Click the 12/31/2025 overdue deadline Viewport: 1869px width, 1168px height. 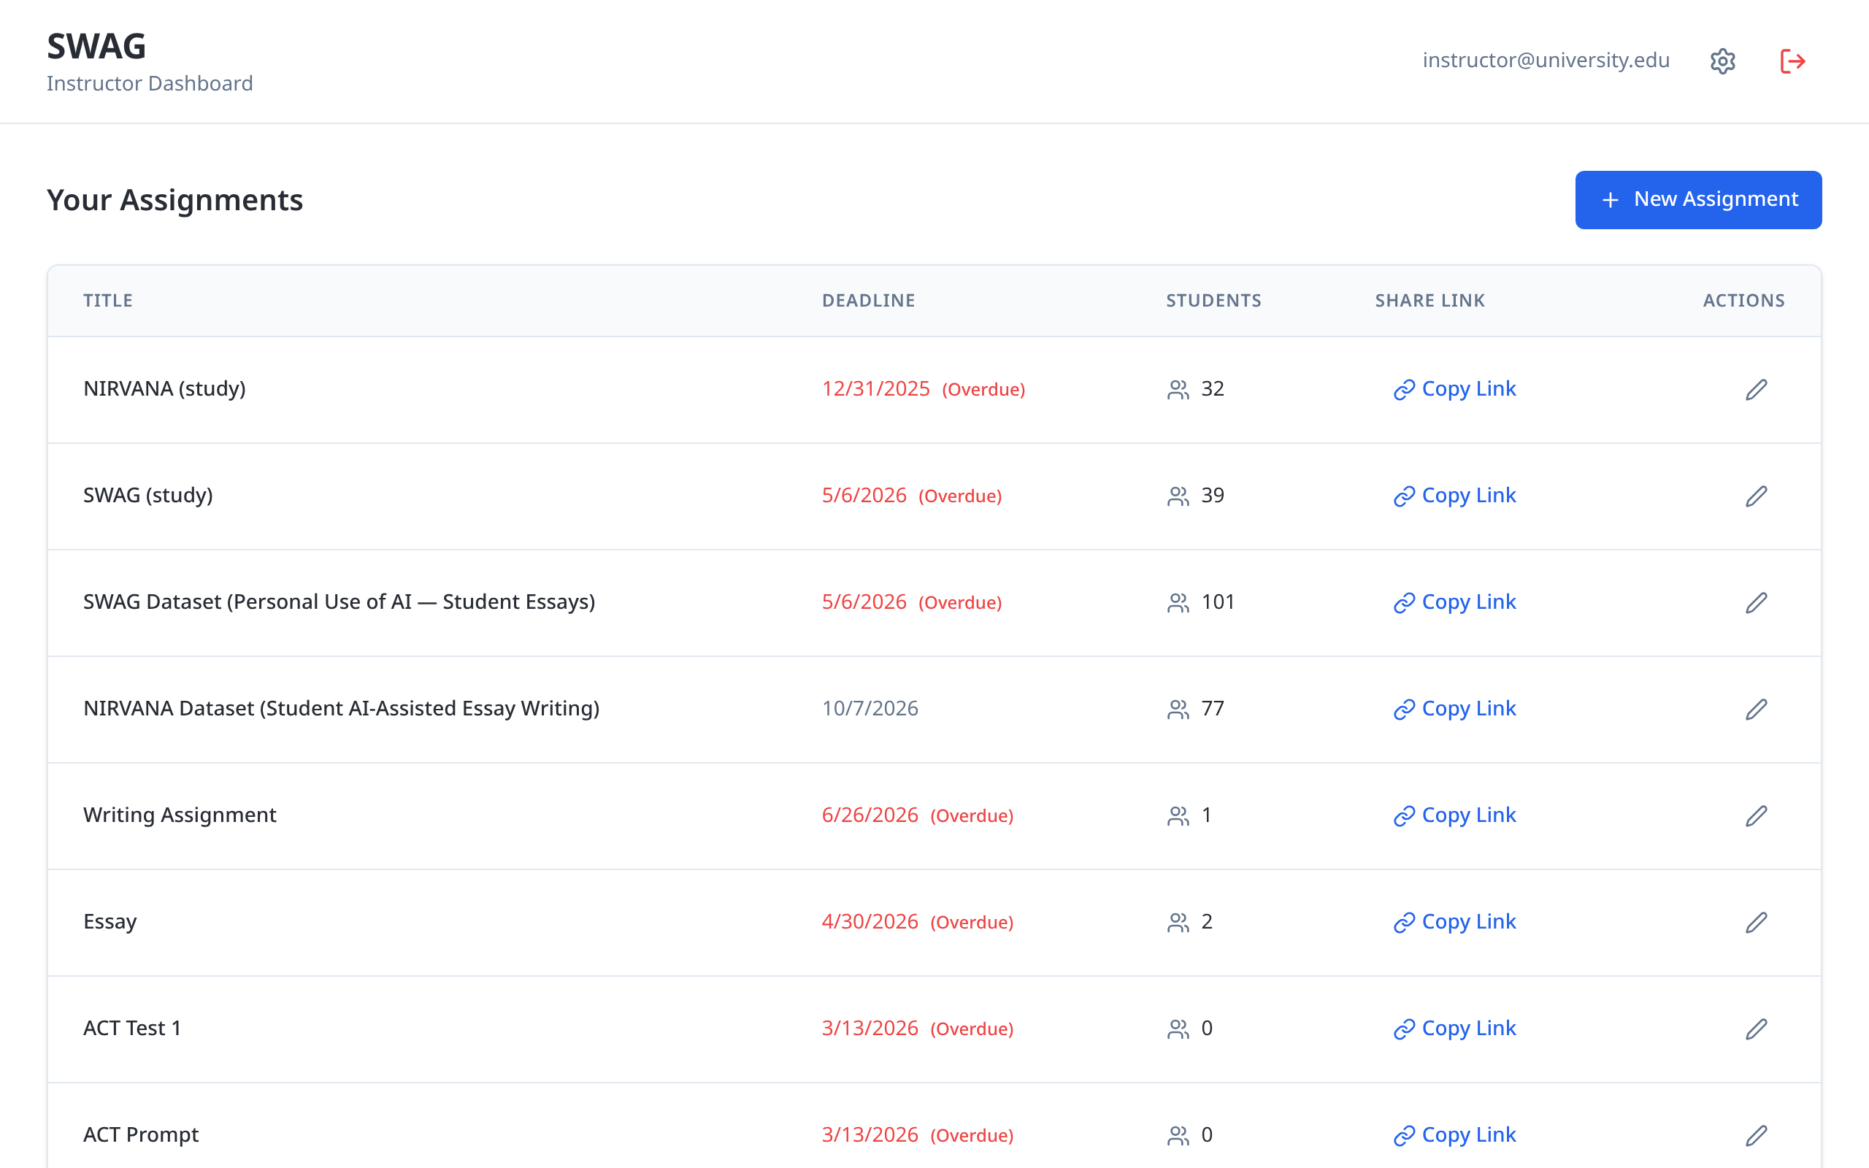pyautogui.click(x=923, y=388)
